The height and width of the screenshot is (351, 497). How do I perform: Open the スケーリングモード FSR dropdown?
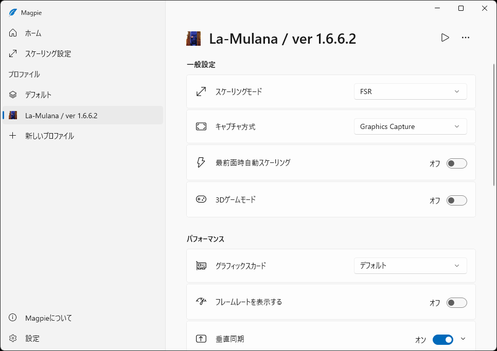(410, 91)
